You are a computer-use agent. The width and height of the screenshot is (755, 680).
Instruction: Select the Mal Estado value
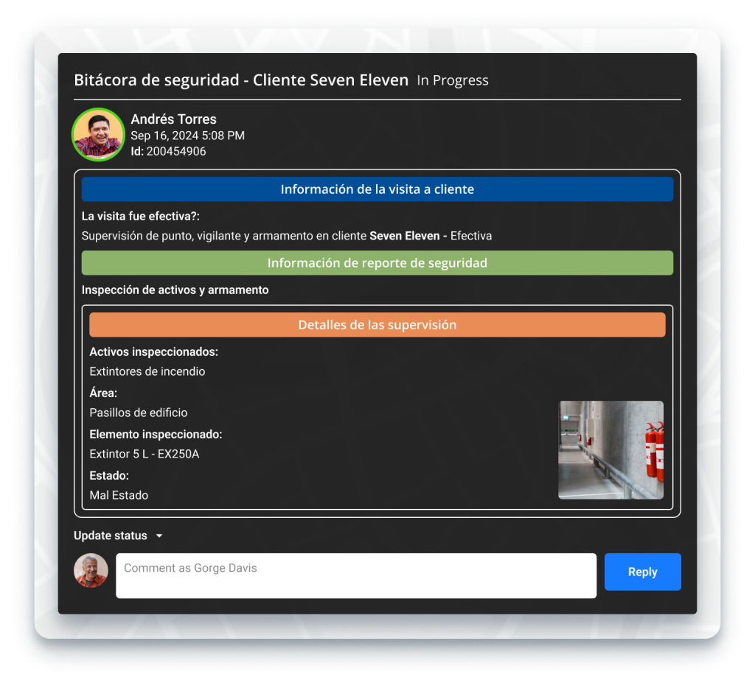[119, 495]
